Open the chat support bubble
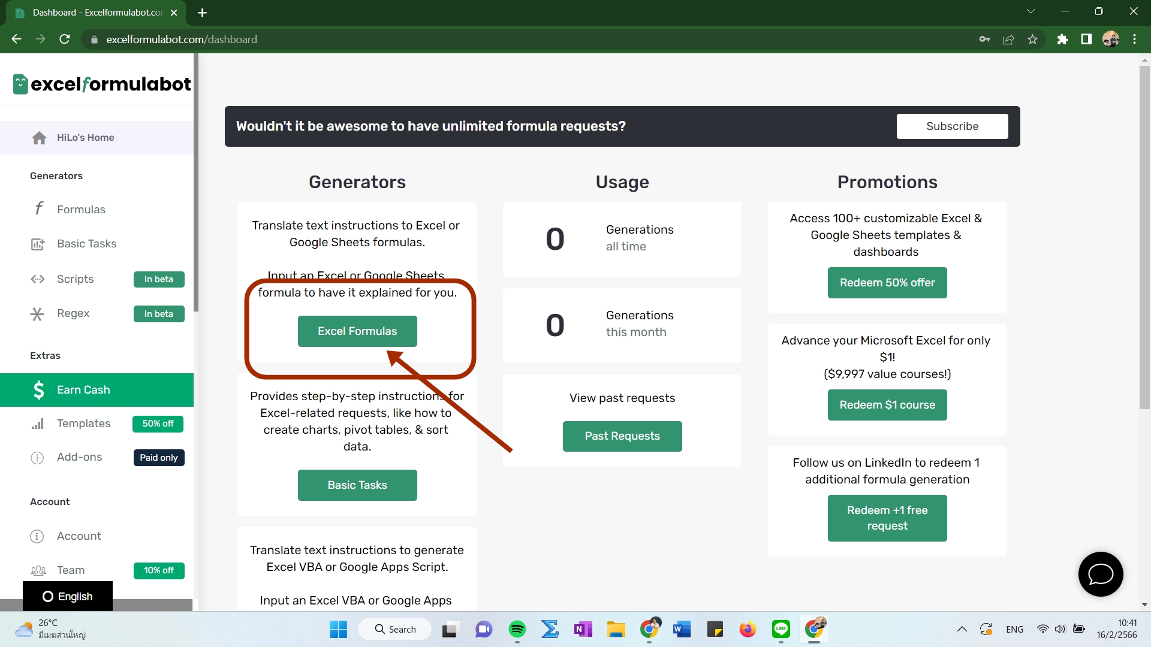The width and height of the screenshot is (1151, 647). click(1101, 574)
